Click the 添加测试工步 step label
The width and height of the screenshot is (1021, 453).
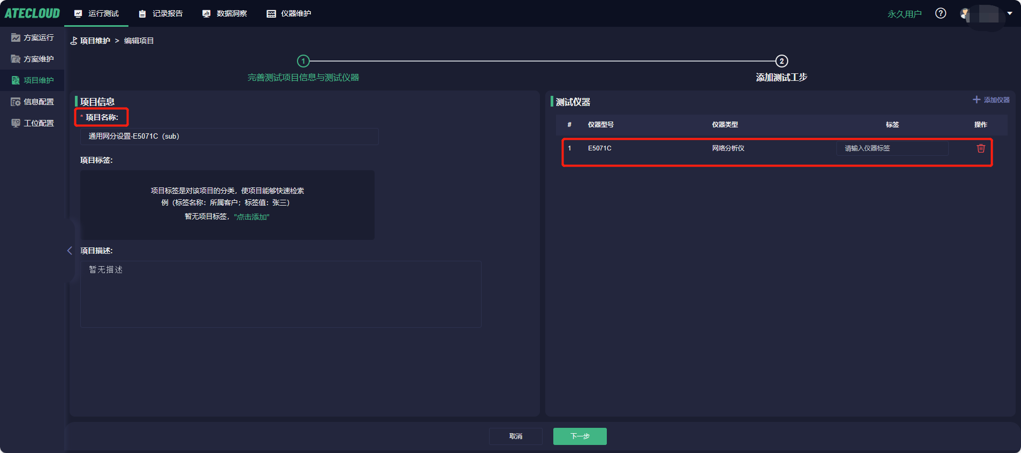click(782, 78)
